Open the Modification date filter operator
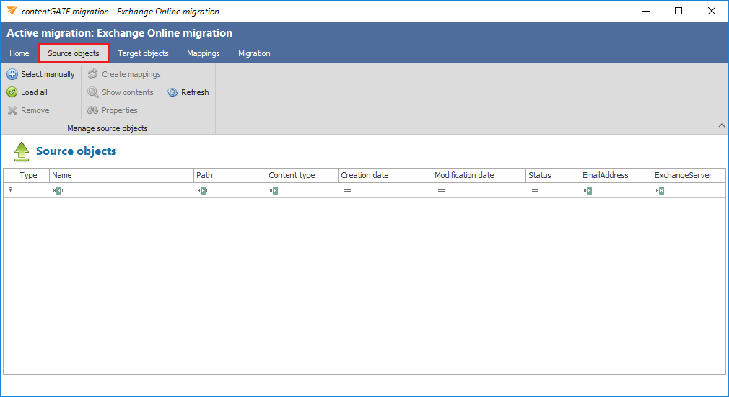 tap(441, 191)
